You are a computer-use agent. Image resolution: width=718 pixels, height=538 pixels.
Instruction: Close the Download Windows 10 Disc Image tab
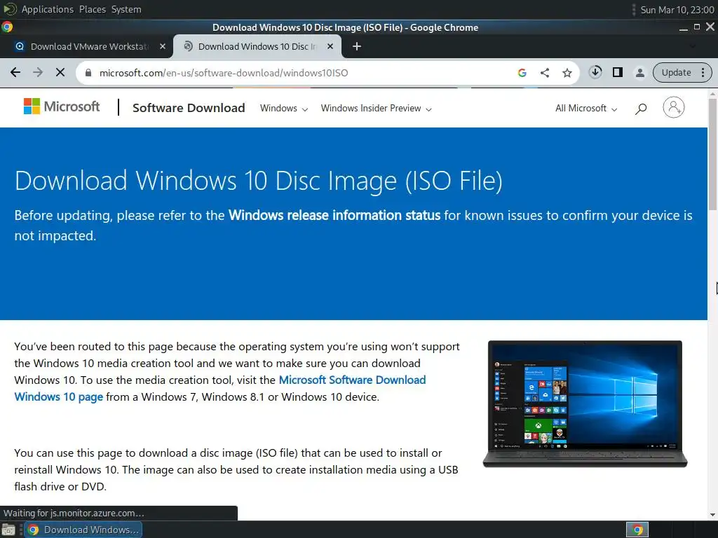click(330, 46)
